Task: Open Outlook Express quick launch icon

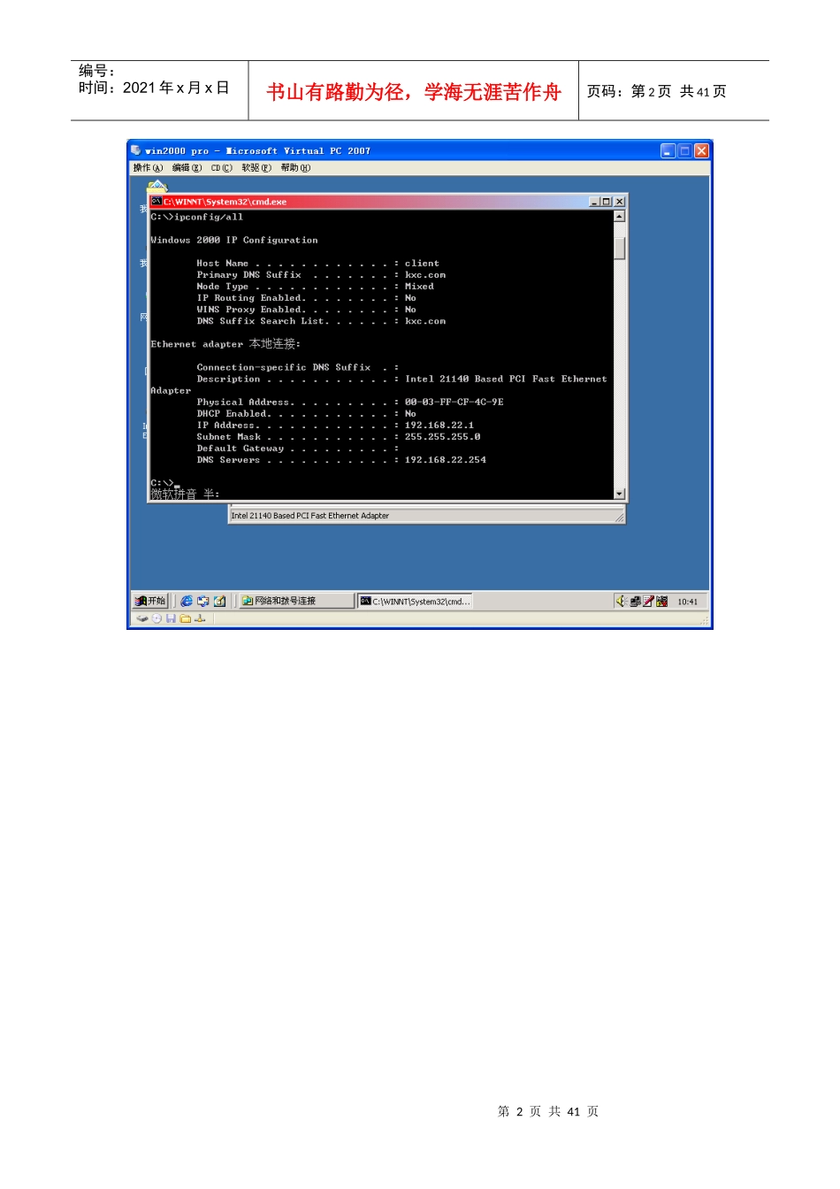Action: (203, 601)
